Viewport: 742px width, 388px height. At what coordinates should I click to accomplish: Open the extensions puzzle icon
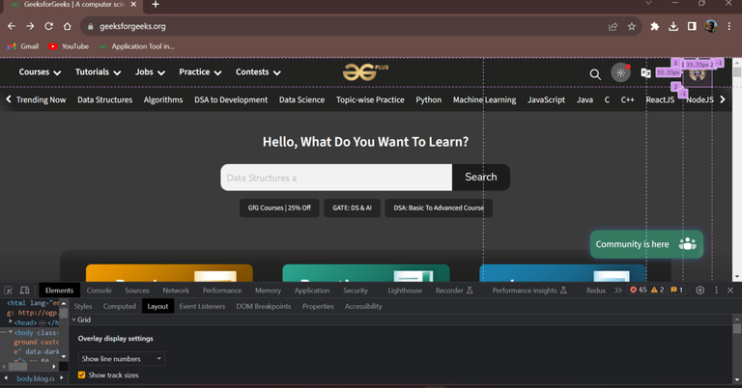coord(654,26)
